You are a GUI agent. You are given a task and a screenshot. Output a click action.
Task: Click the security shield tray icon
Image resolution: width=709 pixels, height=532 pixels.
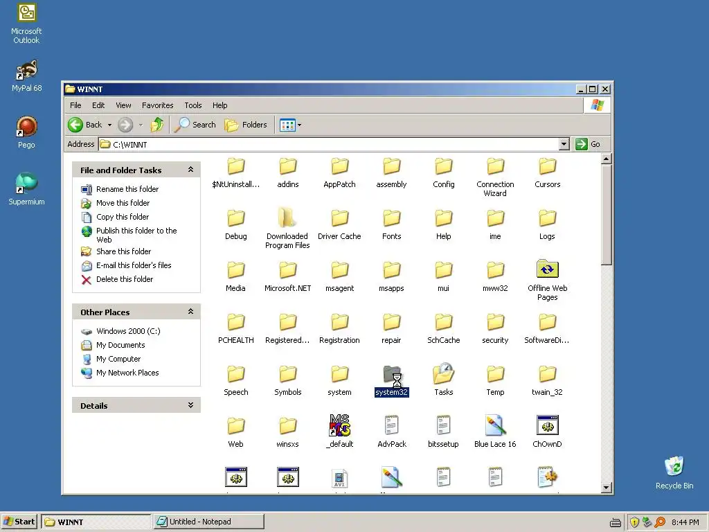coord(634,522)
